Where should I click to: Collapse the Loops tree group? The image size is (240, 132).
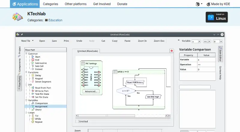(x=26, y=112)
